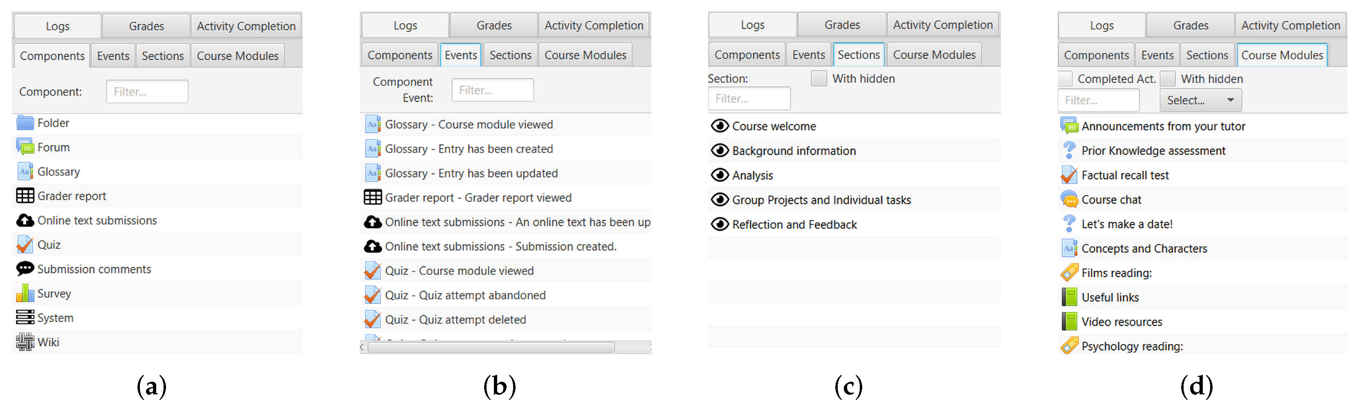Screen dimensions: 1359x409
Task: Tick the Completed Act. checkbox
Action: click(x=1065, y=79)
